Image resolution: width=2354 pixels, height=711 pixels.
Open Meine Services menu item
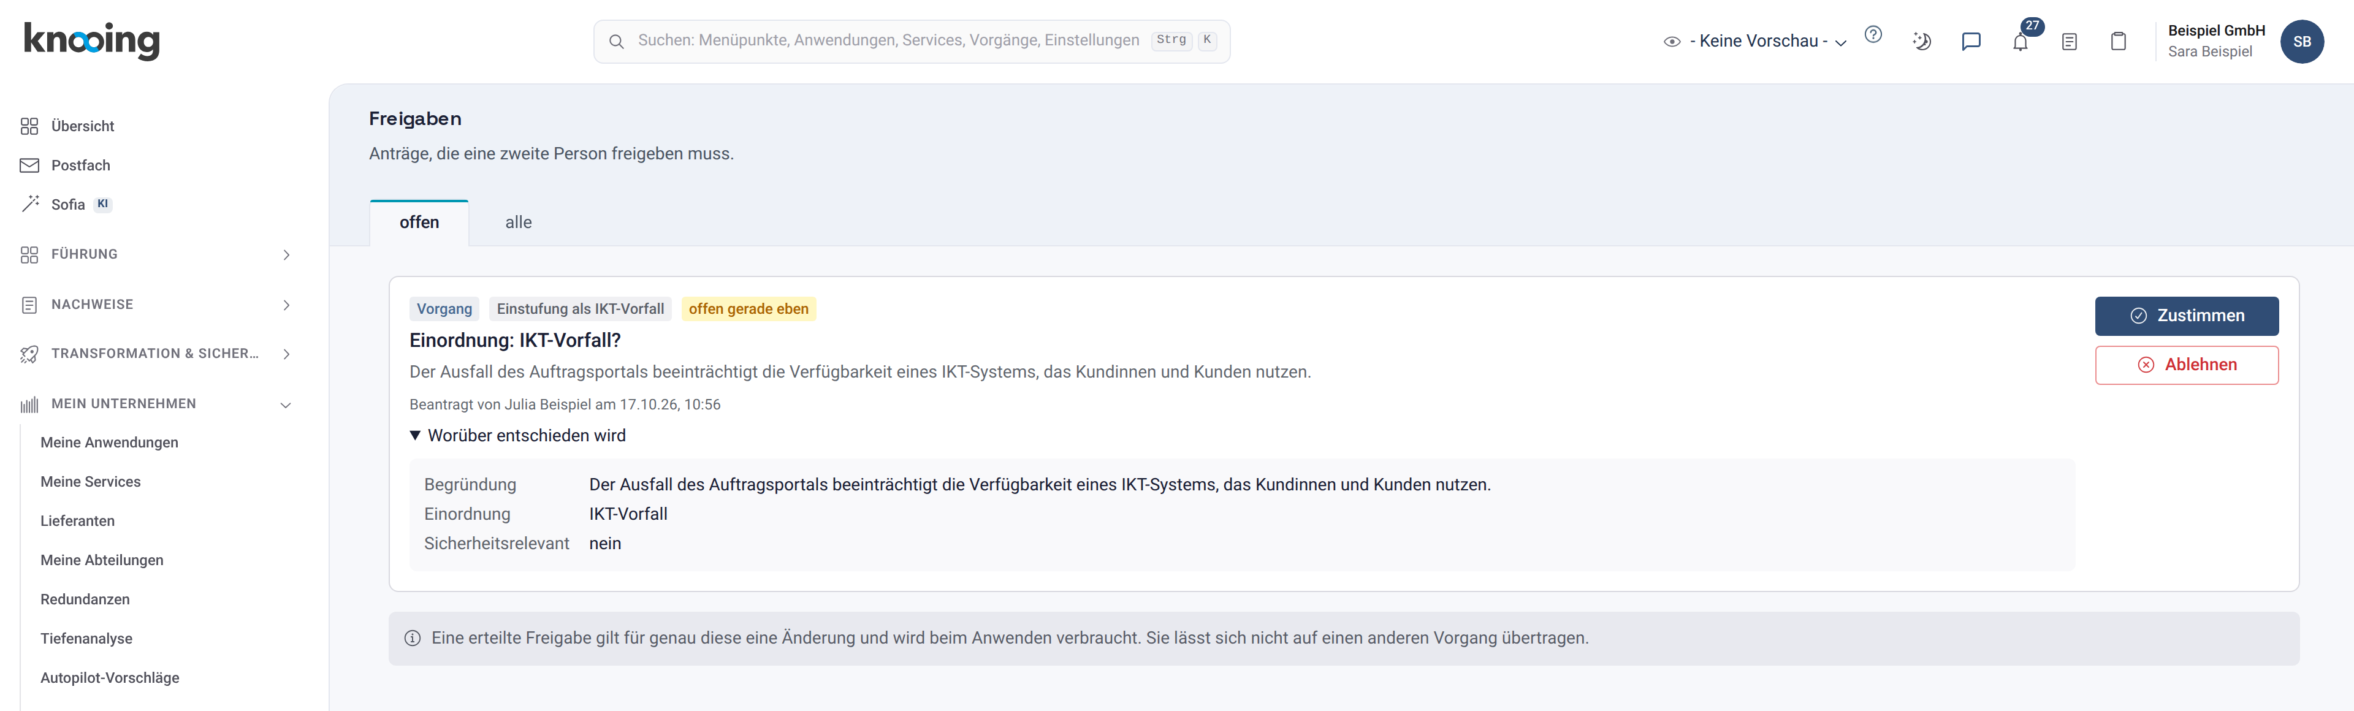point(91,482)
